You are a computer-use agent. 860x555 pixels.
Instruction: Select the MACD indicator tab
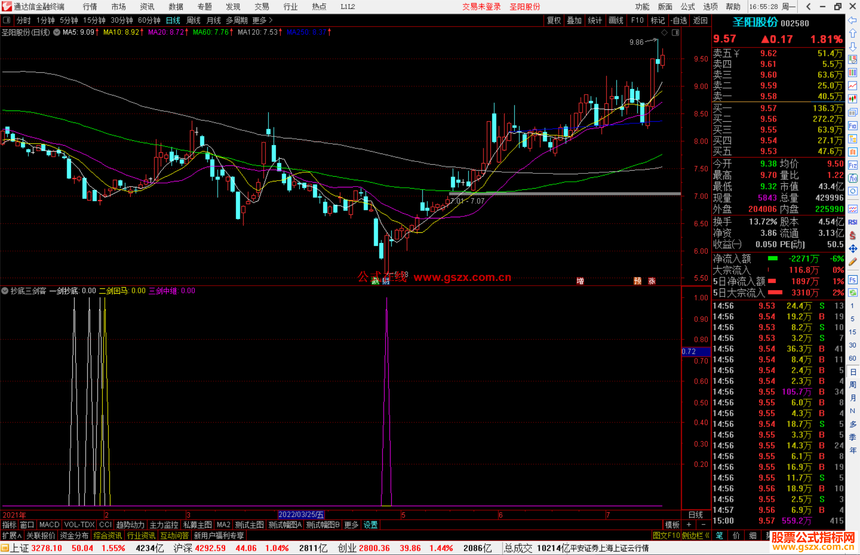click(x=49, y=525)
